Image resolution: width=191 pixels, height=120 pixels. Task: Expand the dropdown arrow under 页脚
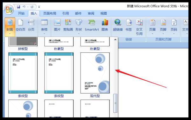[163, 34]
